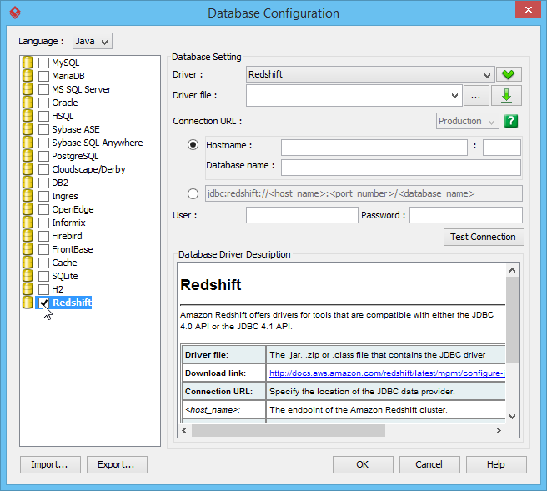Click the Password input field

coord(466,215)
